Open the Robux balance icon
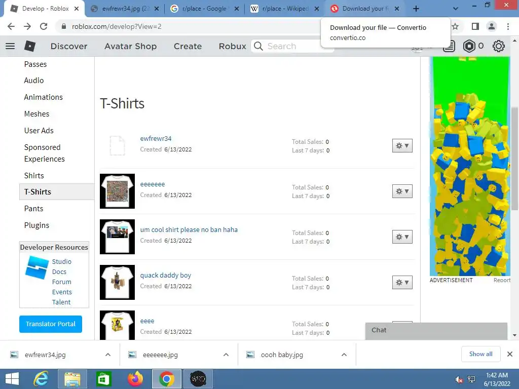The height and width of the screenshot is (389, 519). pos(469,46)
